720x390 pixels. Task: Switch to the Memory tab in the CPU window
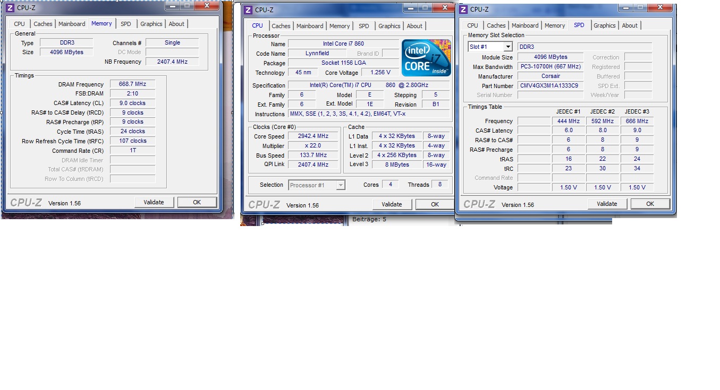point(340,26)
